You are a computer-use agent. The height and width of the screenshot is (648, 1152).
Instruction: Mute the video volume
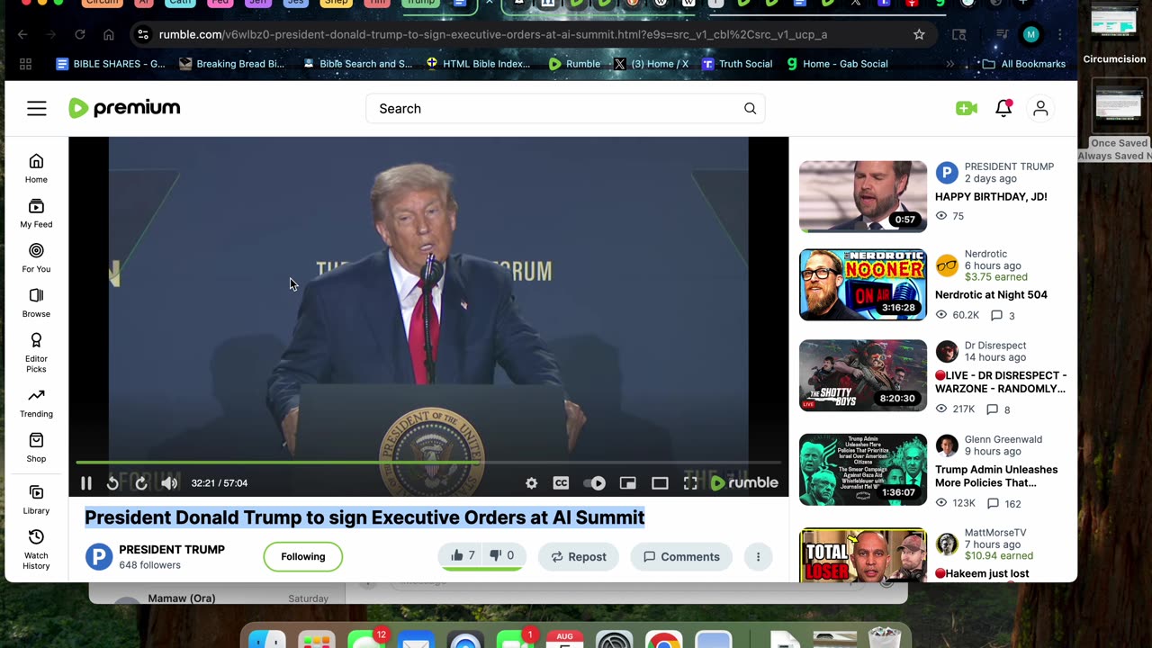tap(169, 483)
